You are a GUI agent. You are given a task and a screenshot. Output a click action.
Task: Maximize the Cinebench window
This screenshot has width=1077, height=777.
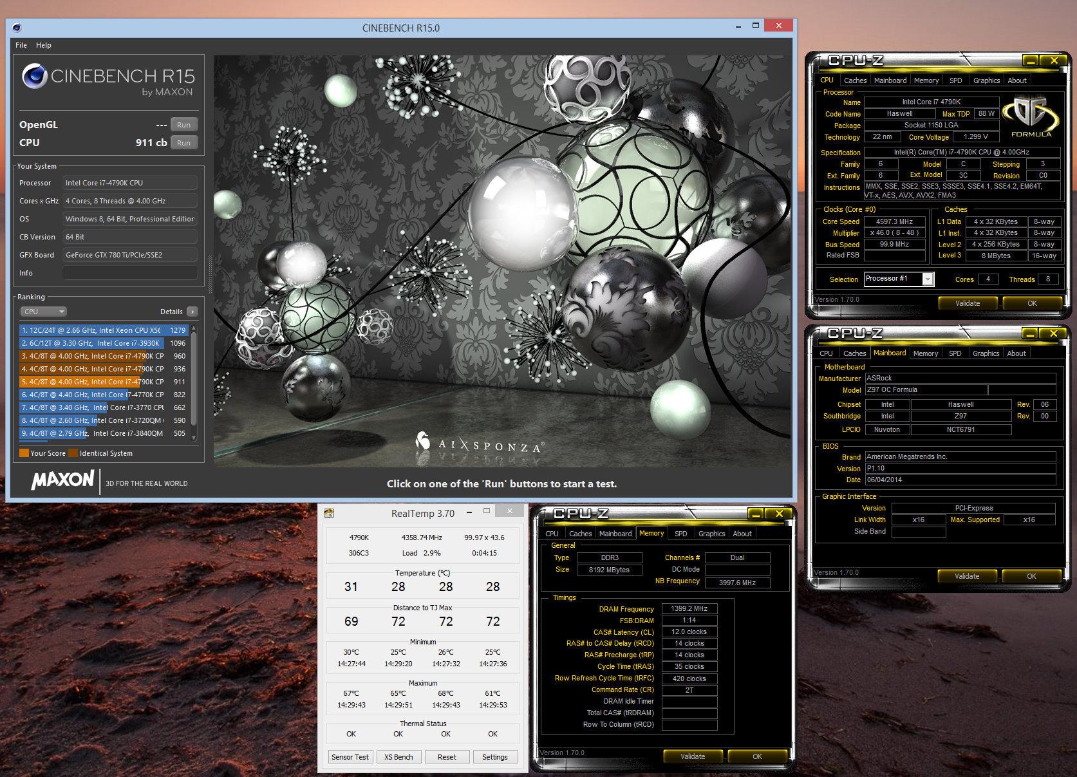pos(756,26)
